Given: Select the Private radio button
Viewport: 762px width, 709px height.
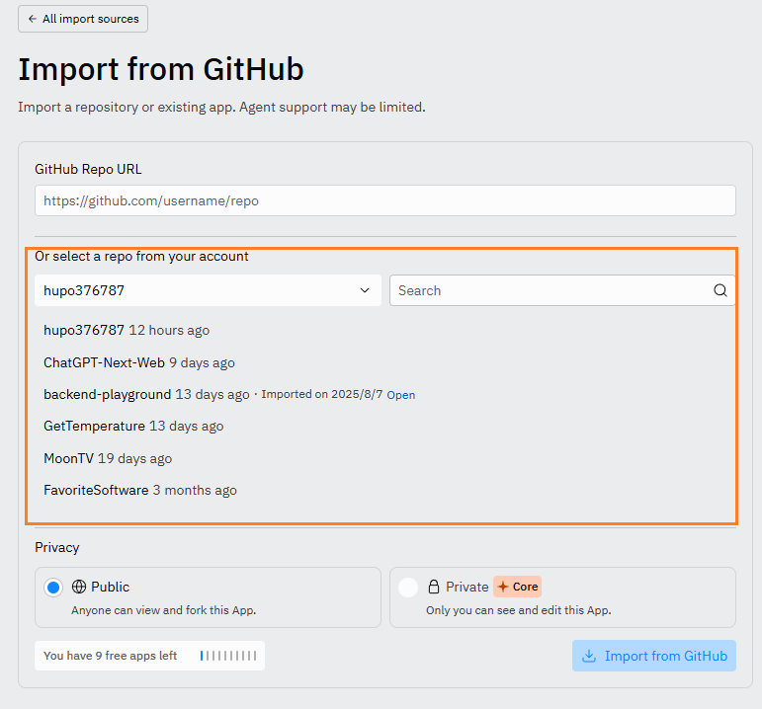Looking at the screenshot, I should [408, 588].
